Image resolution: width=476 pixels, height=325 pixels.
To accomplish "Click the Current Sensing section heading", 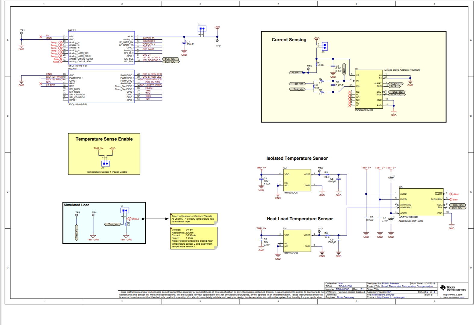I will [x=289, y=40].
